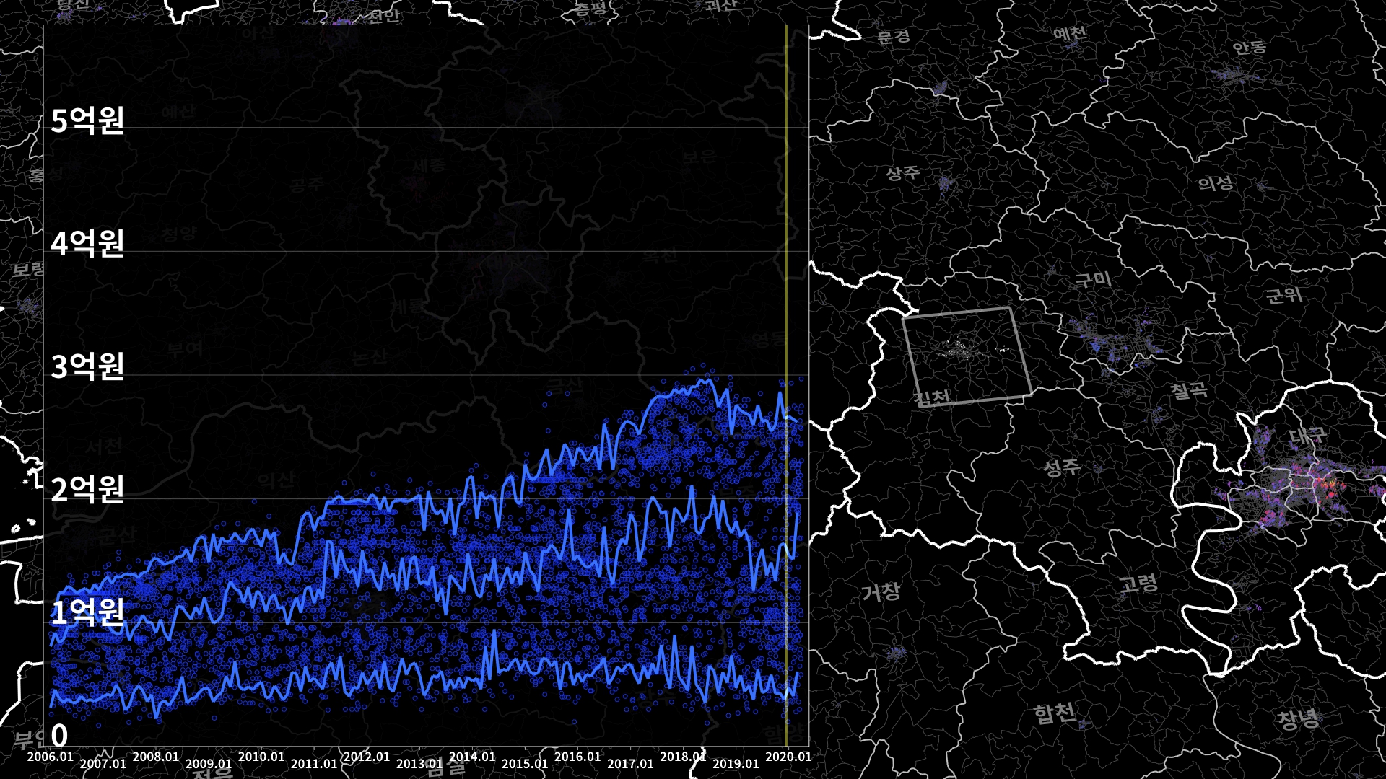Click the 5억원 y-axis label
The height and width of the screenshot is (779, 1386).
[87, 120]
